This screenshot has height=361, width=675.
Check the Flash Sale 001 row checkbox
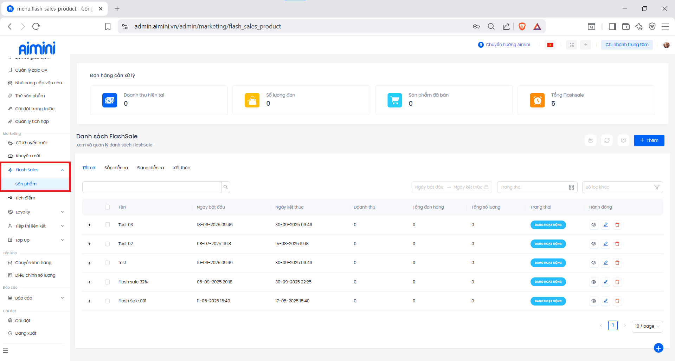(x=107, y=301)
